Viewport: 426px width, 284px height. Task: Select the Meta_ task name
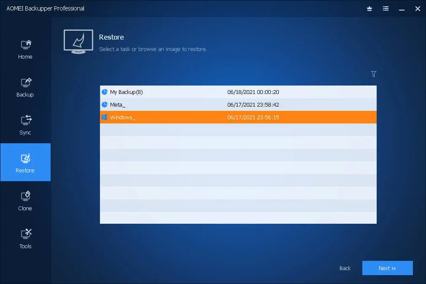(x=117, y=104)
